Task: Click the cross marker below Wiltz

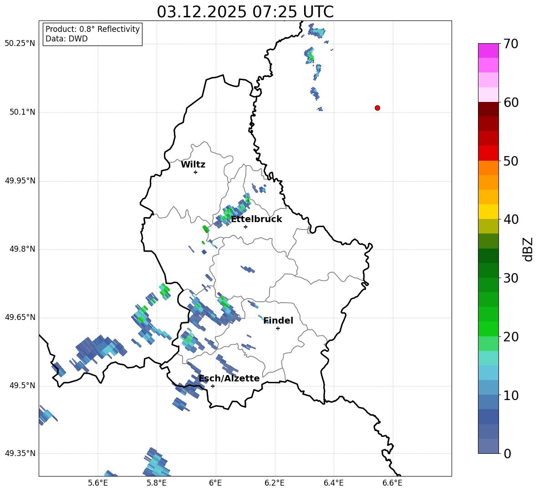Action: [195, 172]
